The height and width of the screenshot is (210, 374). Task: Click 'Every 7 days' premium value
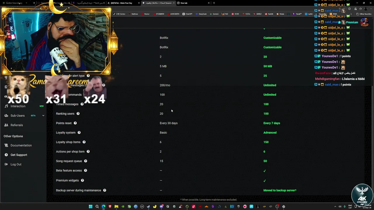[x=271, y=123]
